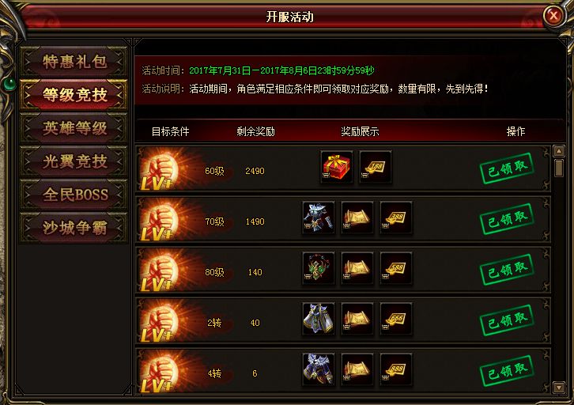The width and height of the screenshot is (574, 405).
Task: Select the scroll icon in the 80级 row
Action: (x=357, y=268)
